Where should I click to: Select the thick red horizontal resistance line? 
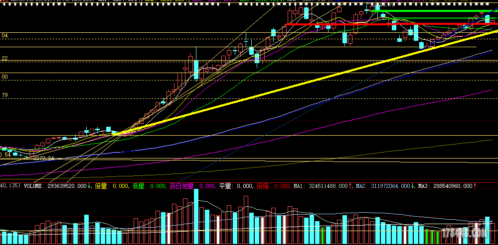point(392,24)
